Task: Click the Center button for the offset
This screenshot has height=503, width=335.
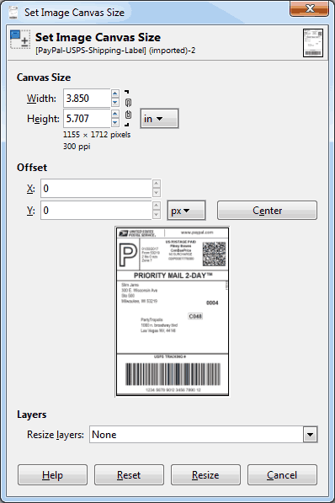Action: pos(267,211)
